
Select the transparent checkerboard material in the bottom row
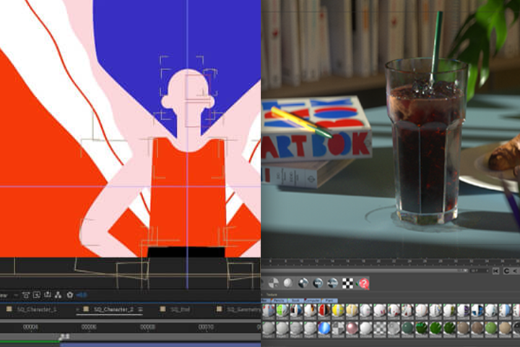[x=380, y=328]
